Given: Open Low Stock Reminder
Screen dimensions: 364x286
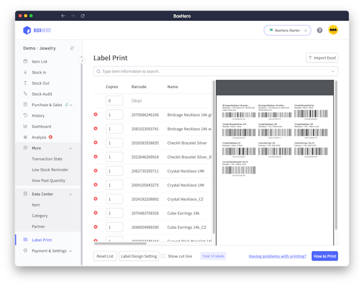Looking at the screenshot, I should (50, 170).
